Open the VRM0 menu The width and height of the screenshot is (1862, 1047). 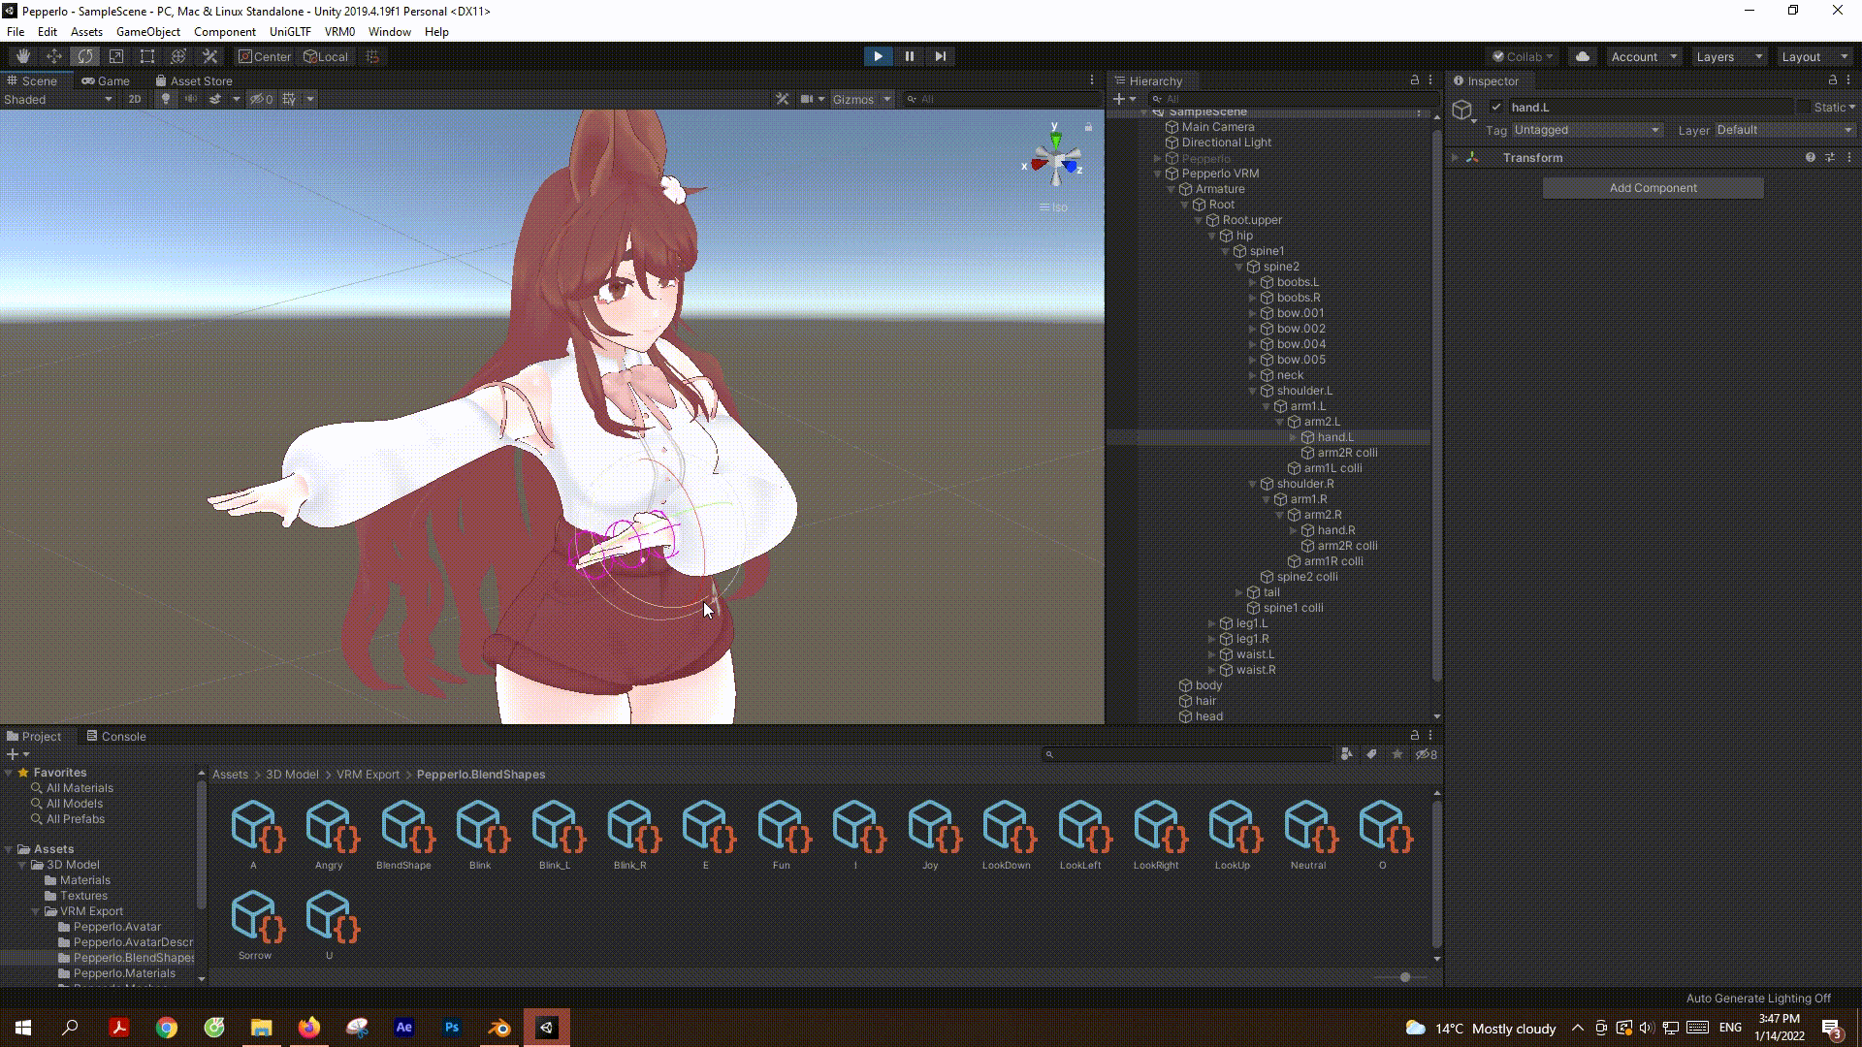pyautogui.click(x=339, y=31)
